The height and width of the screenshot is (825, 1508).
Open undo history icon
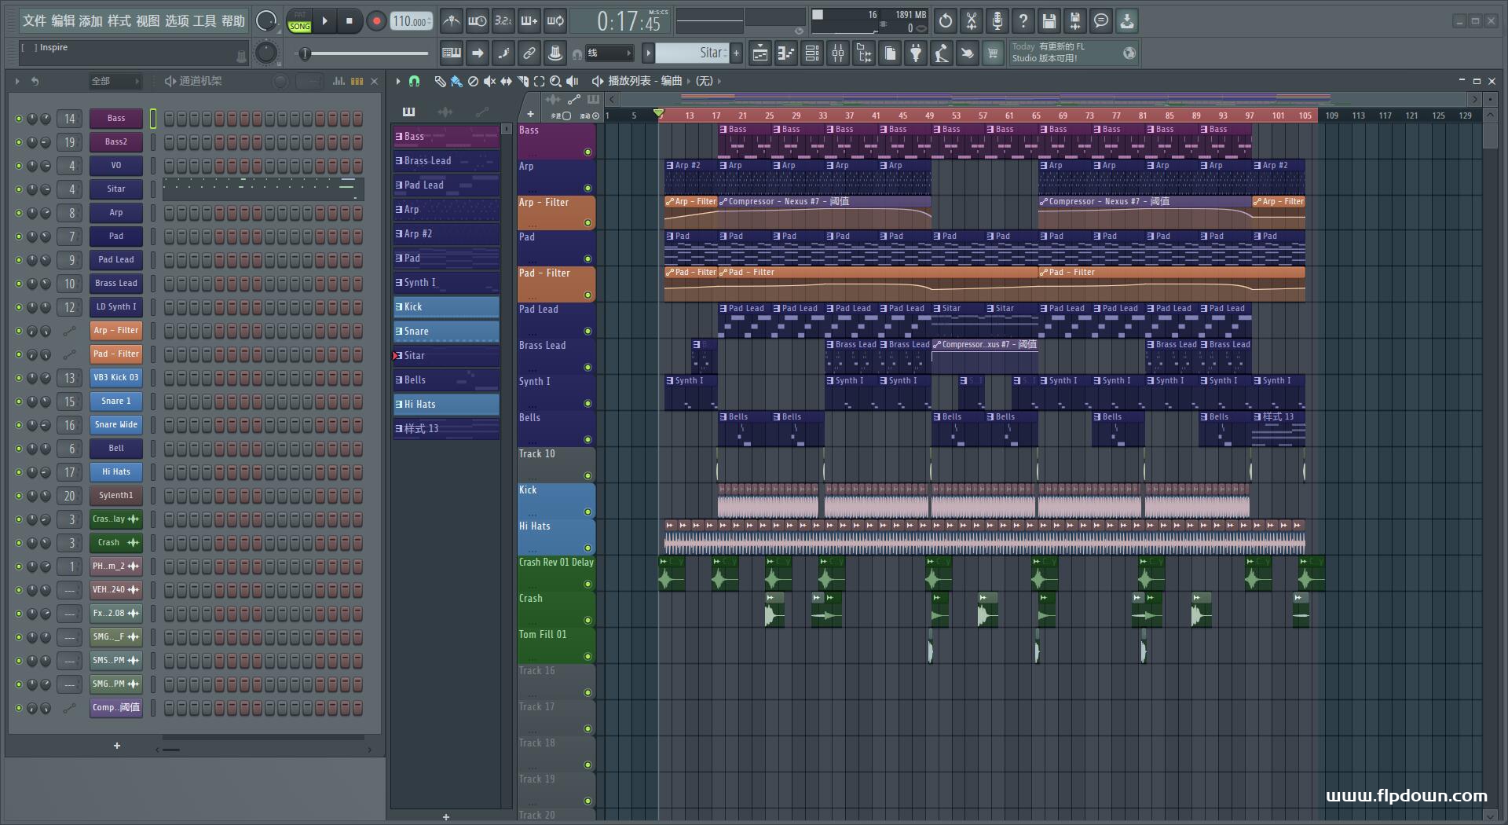click(946, 21)
